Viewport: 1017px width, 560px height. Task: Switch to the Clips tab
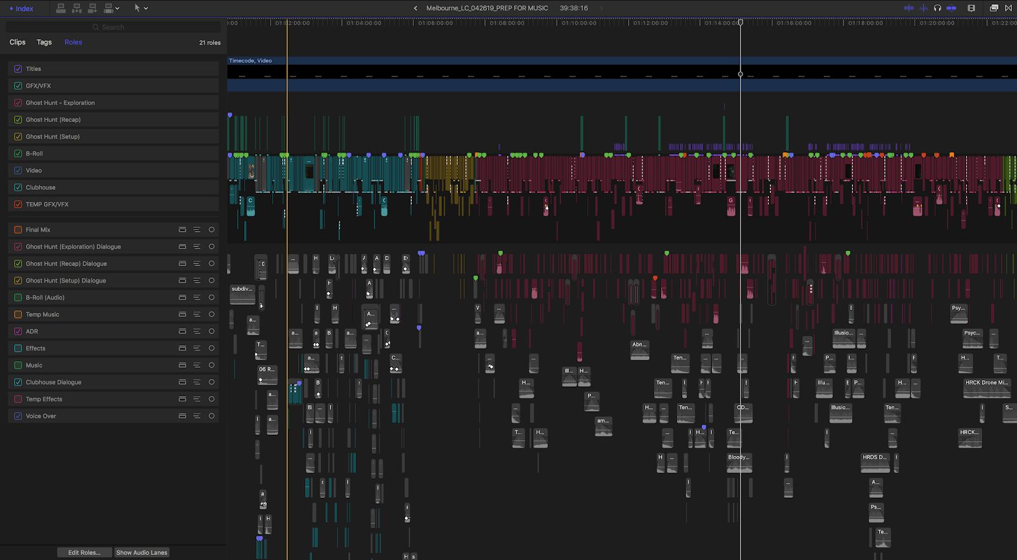18,42
